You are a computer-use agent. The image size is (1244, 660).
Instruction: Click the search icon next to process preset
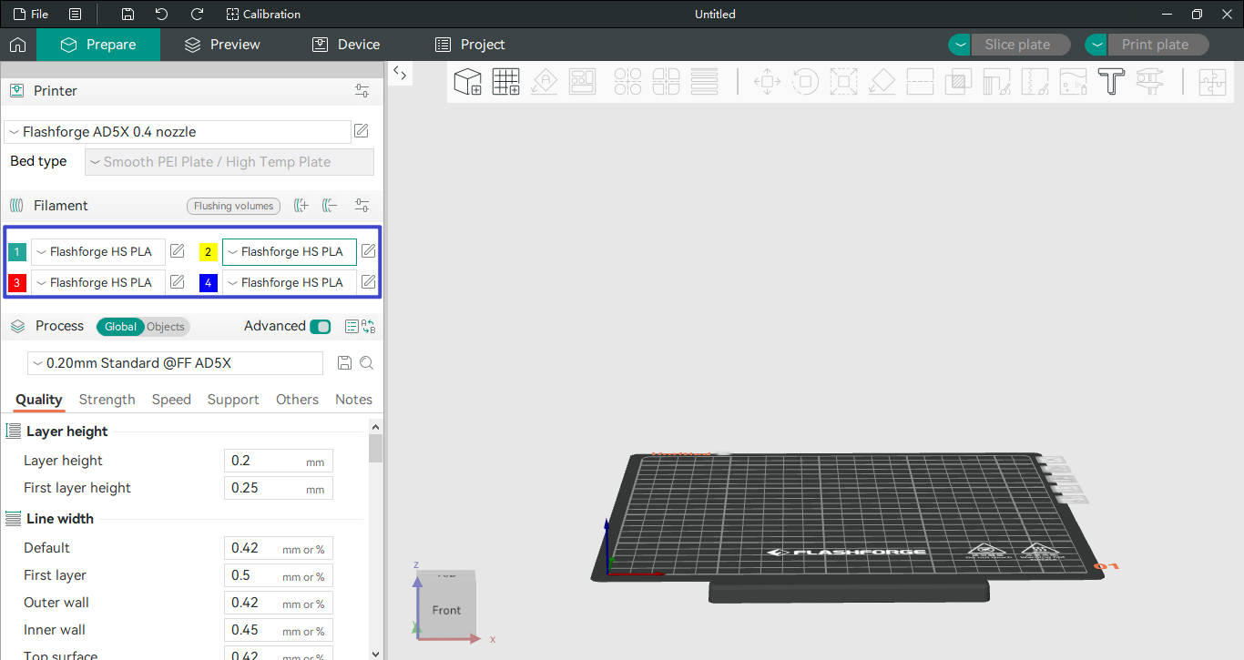pos(367,363)
